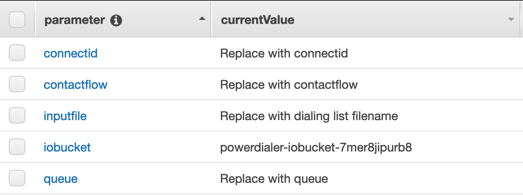Select the 'Replace with connectid' value cell
523x195 pixels.
(x=284, y=53)
